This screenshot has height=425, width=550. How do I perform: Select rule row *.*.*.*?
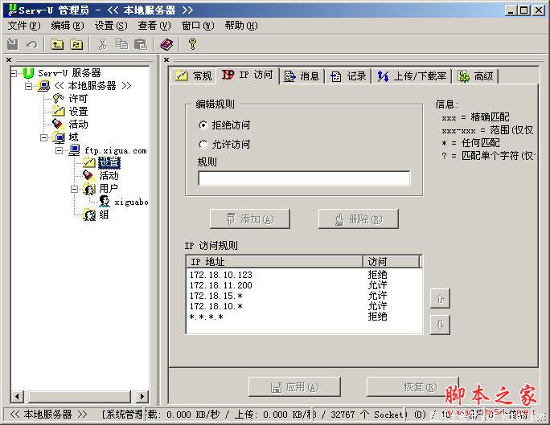[304, 317]
